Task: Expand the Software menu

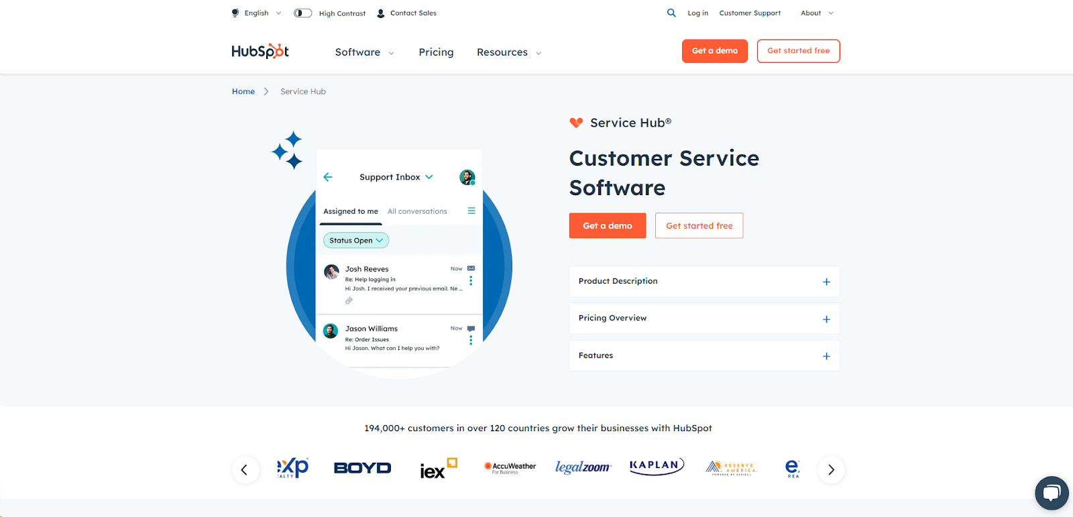Action: coord(365,52)
